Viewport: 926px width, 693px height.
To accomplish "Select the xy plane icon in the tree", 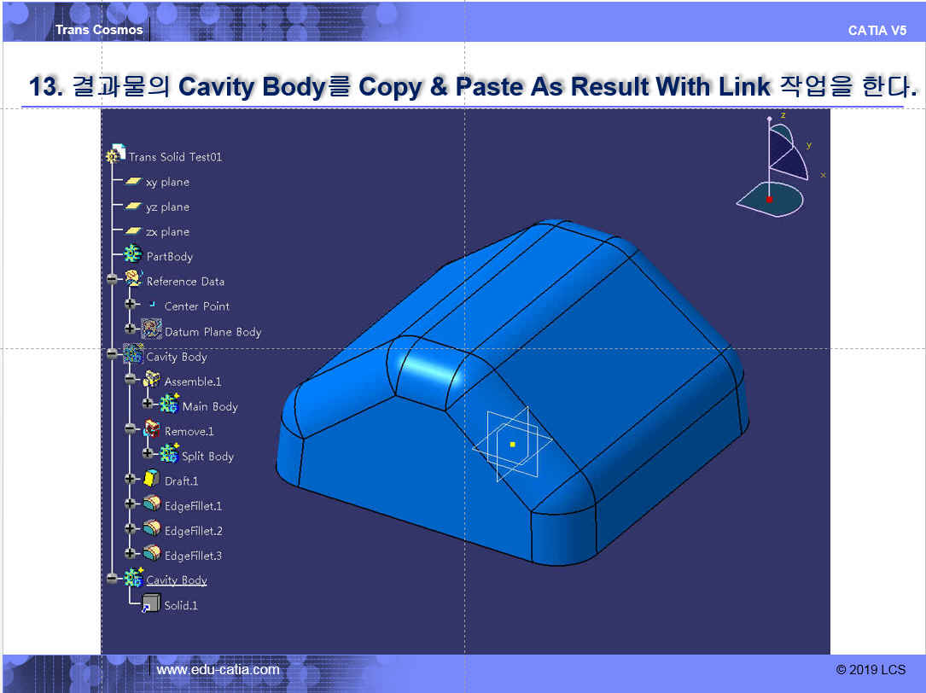I will [x=133, y=182].
